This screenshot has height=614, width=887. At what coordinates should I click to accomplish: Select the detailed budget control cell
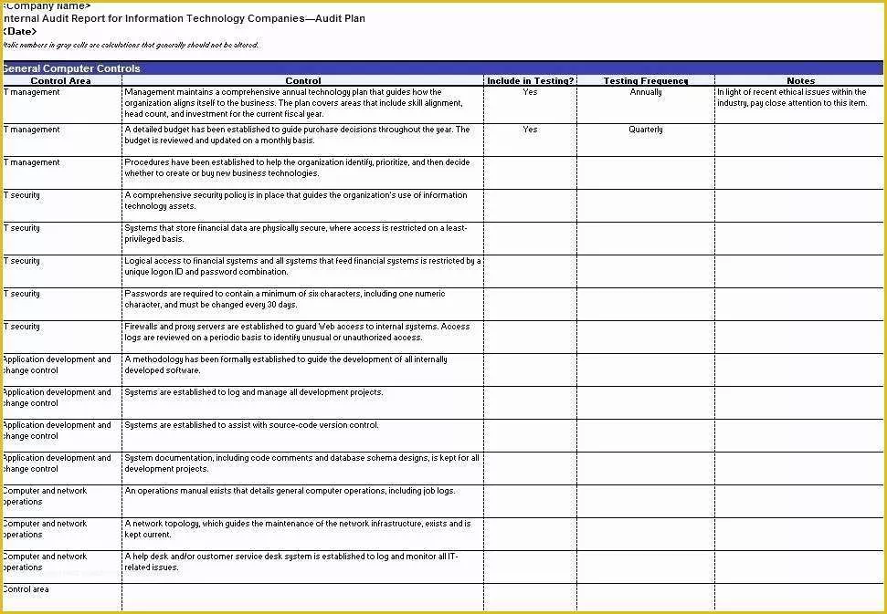(x=303, y=140)
